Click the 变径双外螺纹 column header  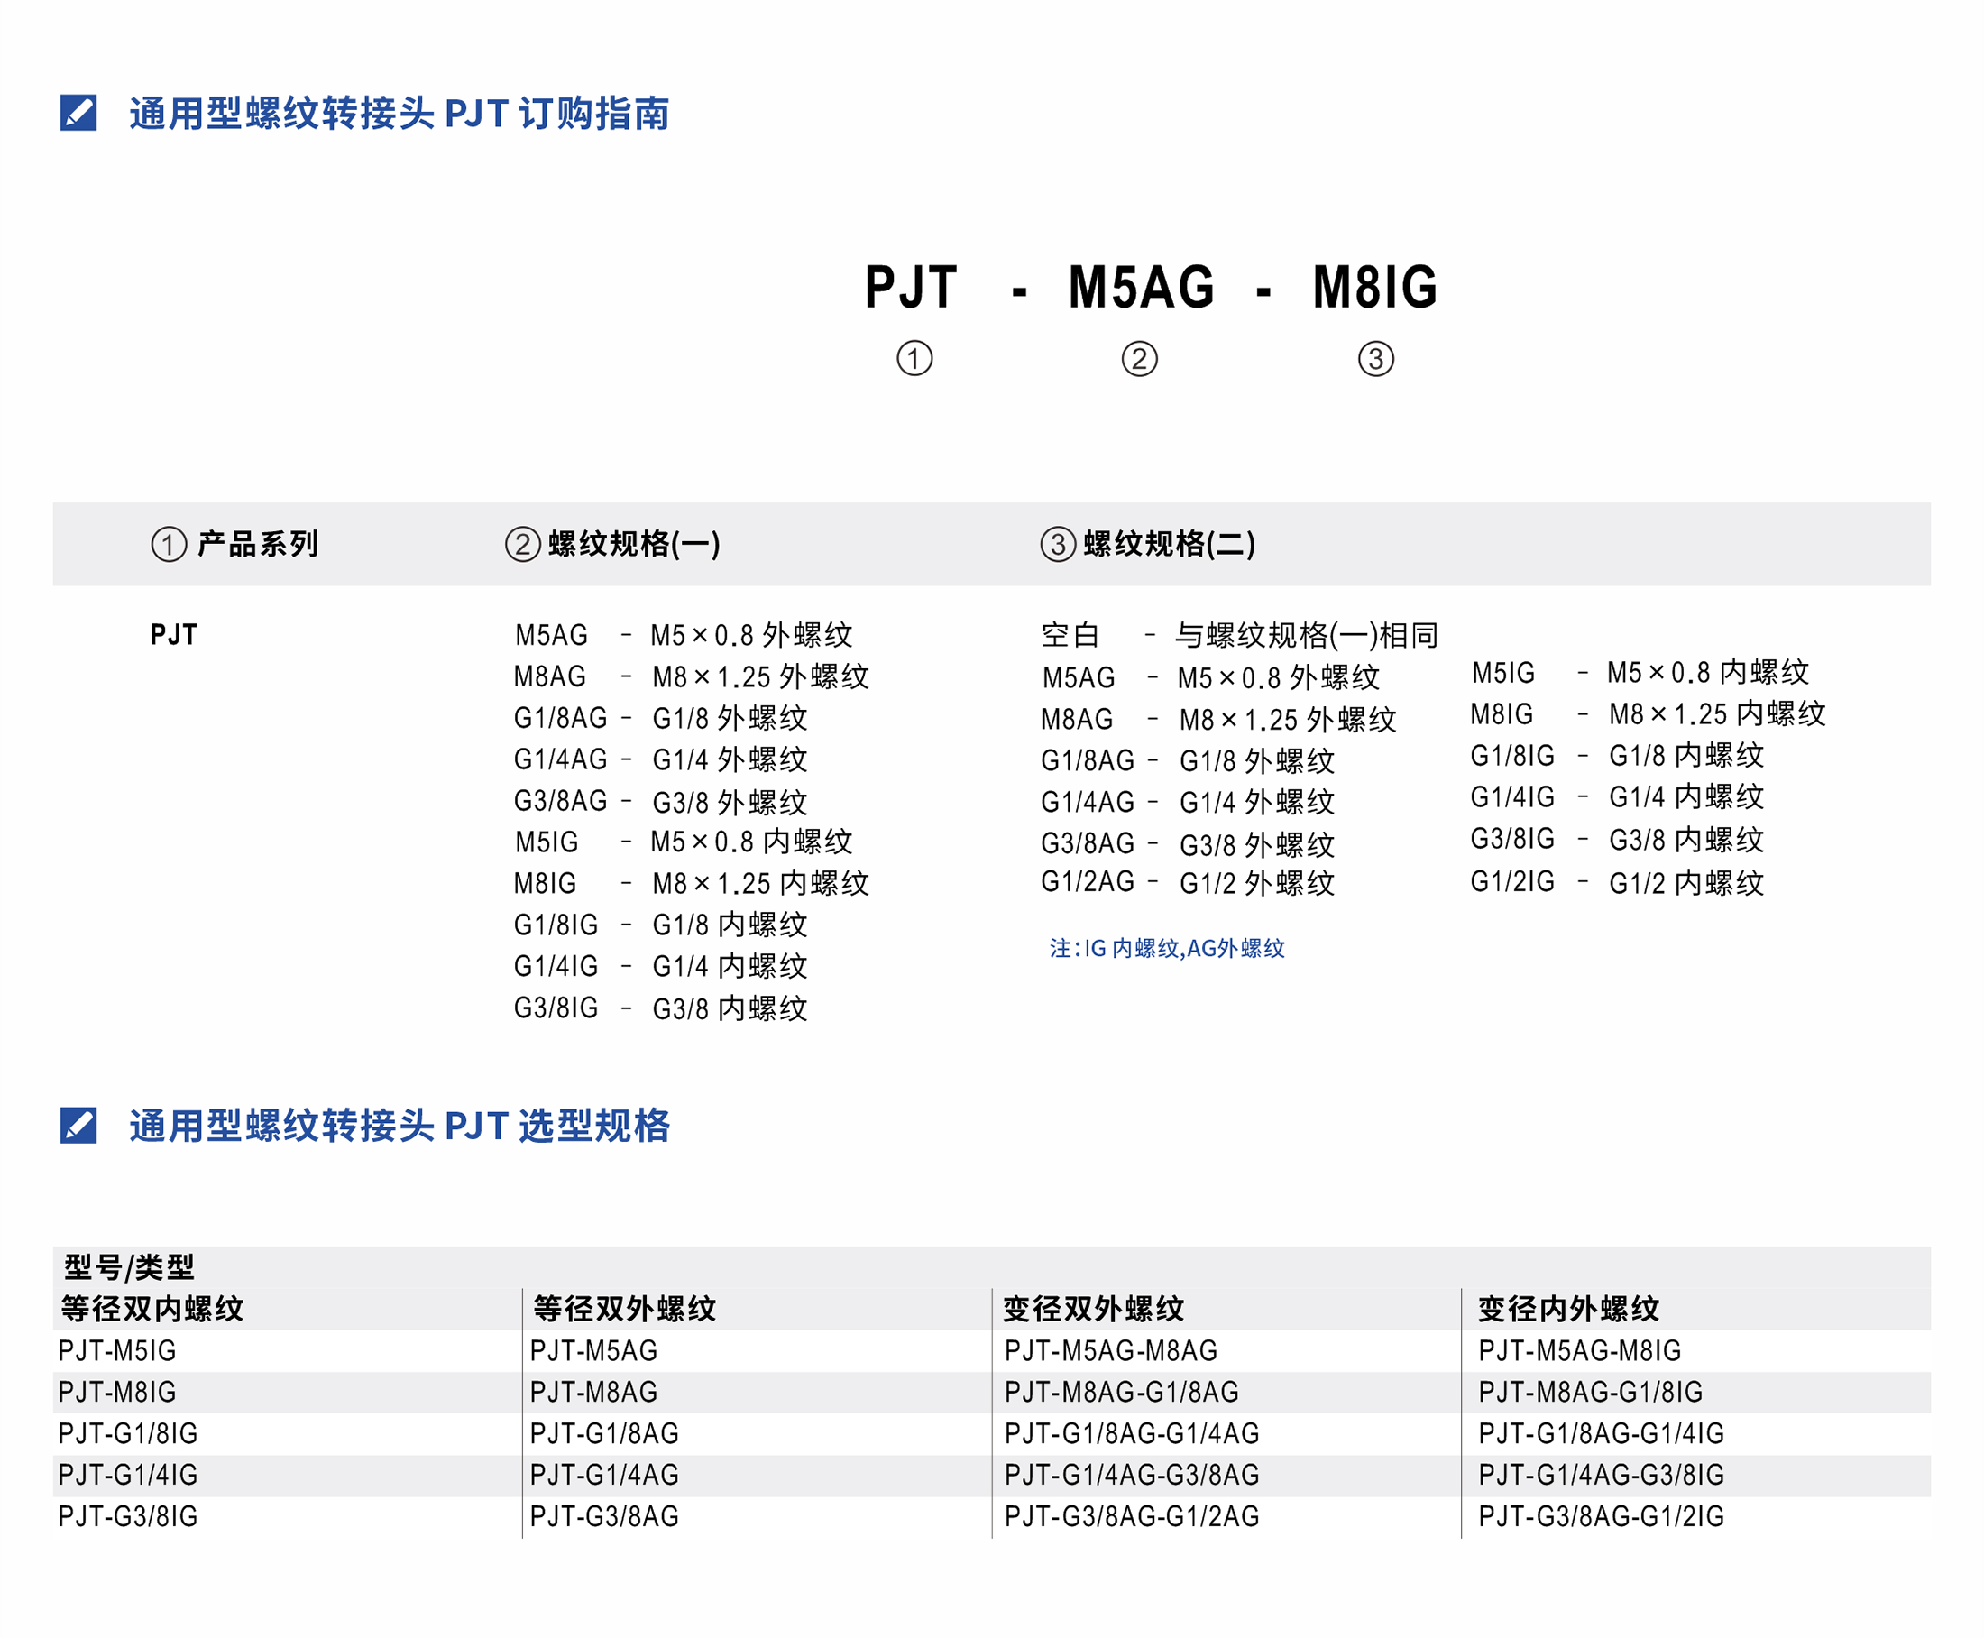[1093, 1309]
